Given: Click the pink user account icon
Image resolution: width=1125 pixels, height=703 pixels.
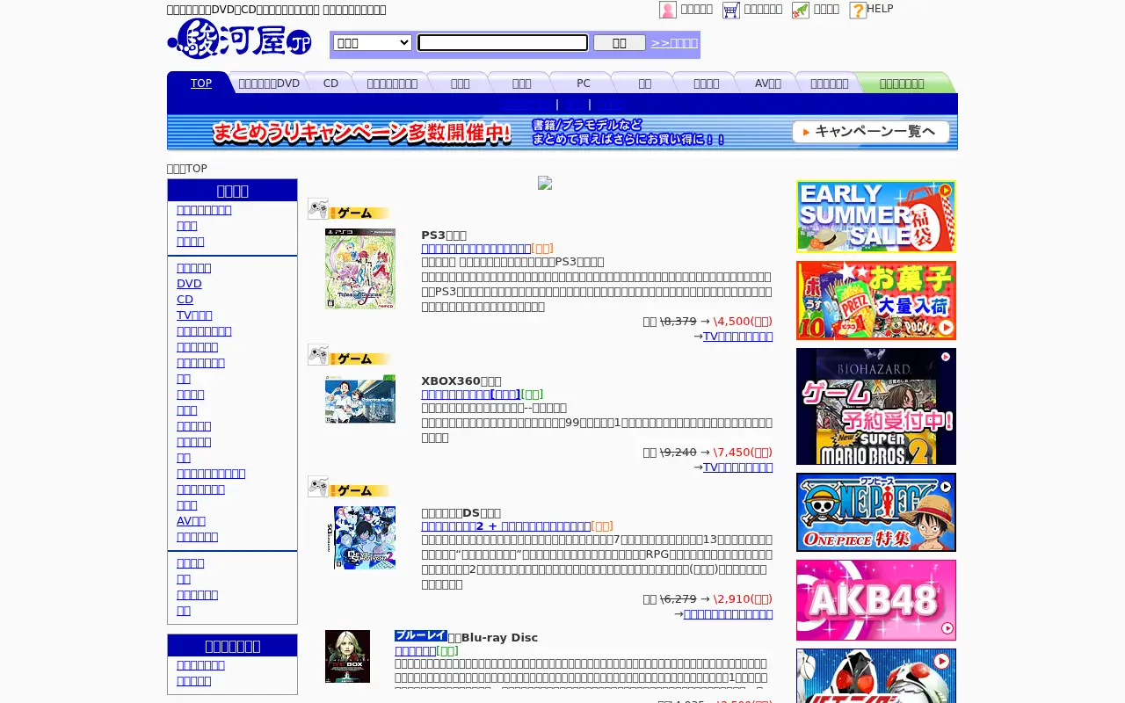Looking at the screenshot, I should tap(668, 10).
